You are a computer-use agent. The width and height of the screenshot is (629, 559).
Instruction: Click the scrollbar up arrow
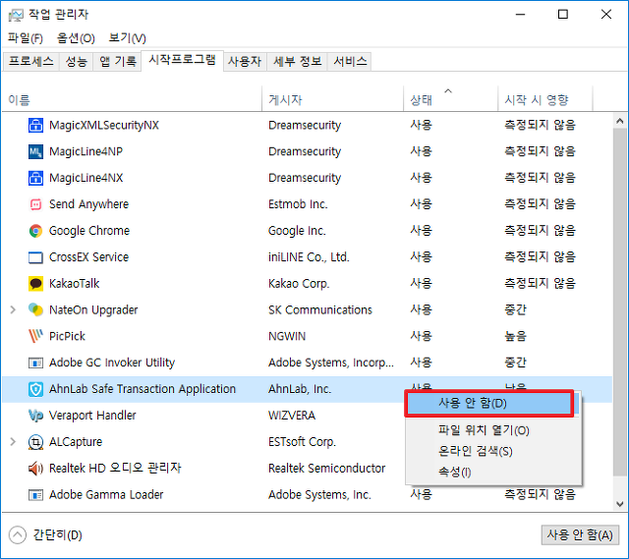[x=620, y=121]
